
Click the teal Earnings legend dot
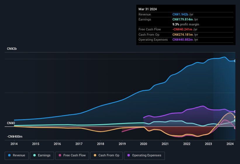pyautogui.click(x=35, y=156)
